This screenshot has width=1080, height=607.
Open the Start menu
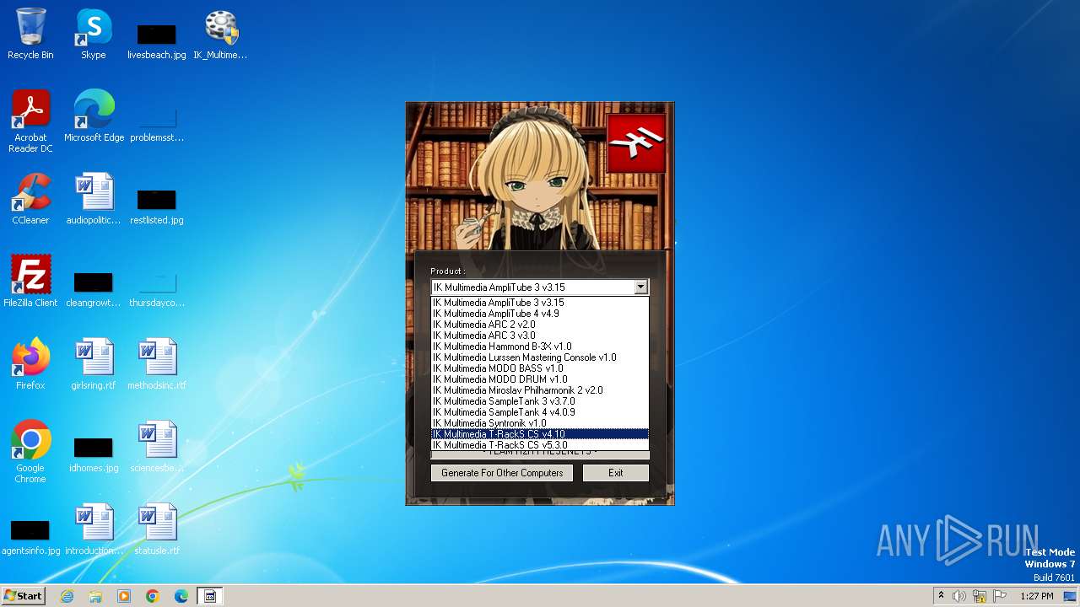pyautogui.click(x=23, y=596)
